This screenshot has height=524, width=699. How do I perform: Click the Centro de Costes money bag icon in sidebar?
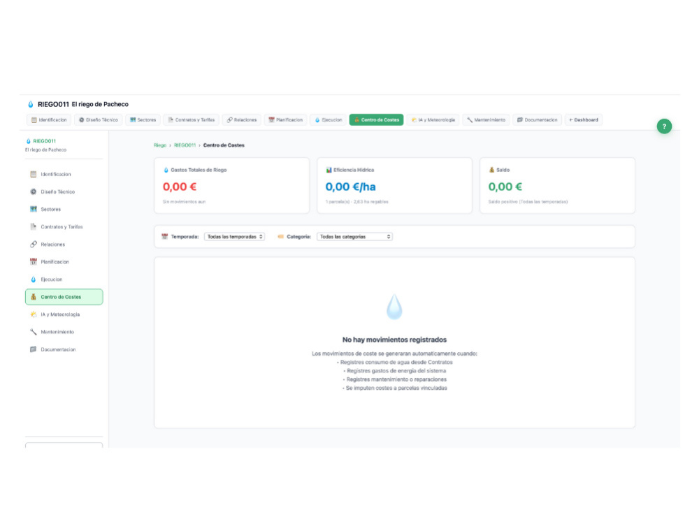(x=34, y=297)
